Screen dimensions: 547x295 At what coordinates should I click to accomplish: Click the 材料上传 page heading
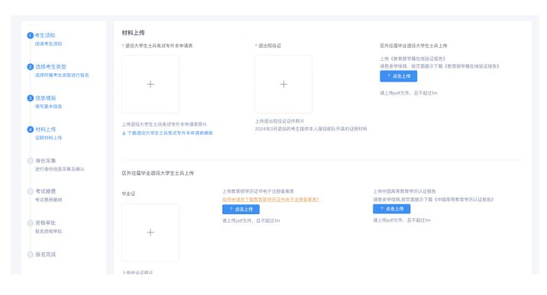[x=133, y=33]
